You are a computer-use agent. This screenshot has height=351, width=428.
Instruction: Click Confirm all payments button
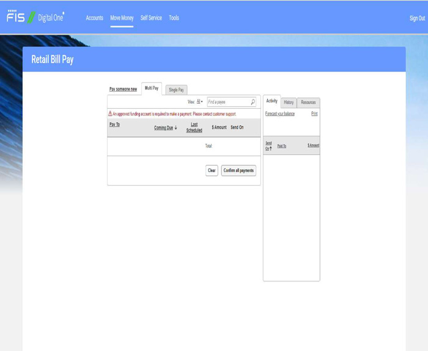click(x=238, y=170)
